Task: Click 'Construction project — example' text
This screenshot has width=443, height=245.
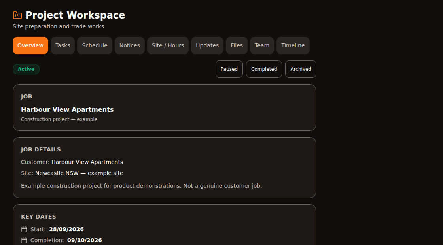Action: click(59, 119)
